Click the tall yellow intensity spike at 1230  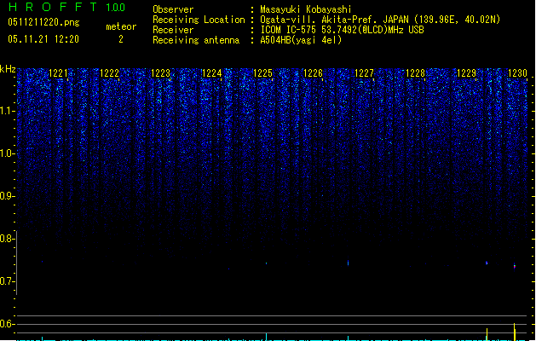(515, 332)
